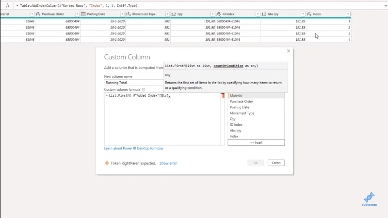This screenshot has height=218, width=388.
Task: Select Abs qty in available columns
Action: pyautogui.click(x=256, y=131)
